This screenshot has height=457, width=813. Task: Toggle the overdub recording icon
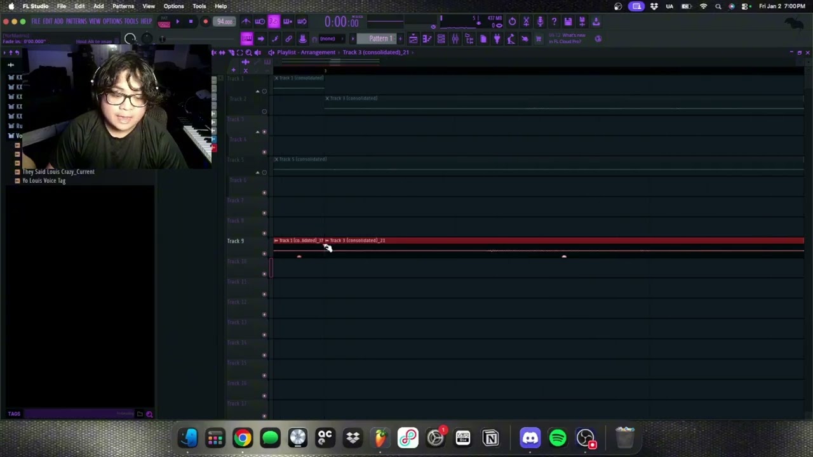288,21
